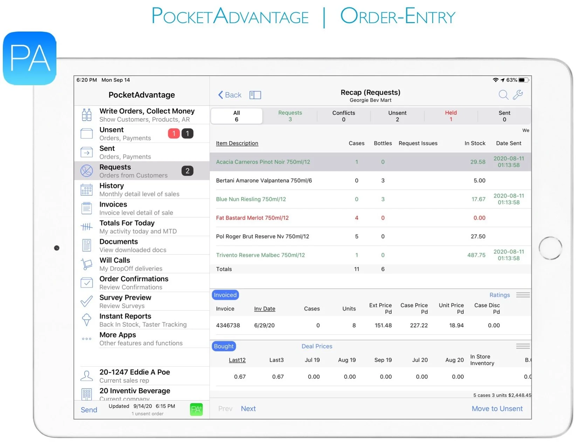The image size is (579, 443).
Task: Open the wrench tools icon
Action: coord(519,95)
